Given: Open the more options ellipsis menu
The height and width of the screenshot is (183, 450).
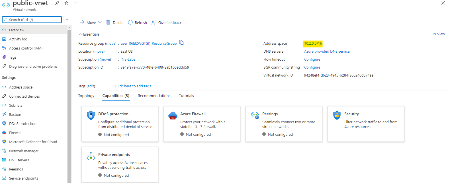Looking at the screenshot, I should pyautogui.click(x=75, y=3).
